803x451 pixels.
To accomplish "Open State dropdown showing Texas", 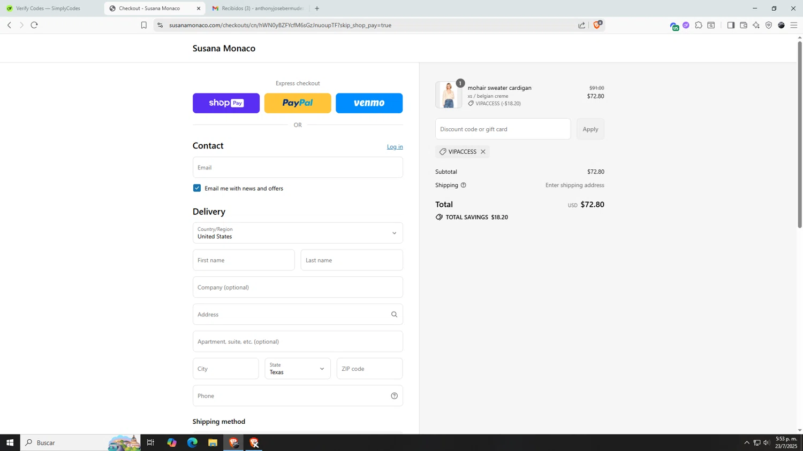I will pyautogui.click(x=298, y=369).
